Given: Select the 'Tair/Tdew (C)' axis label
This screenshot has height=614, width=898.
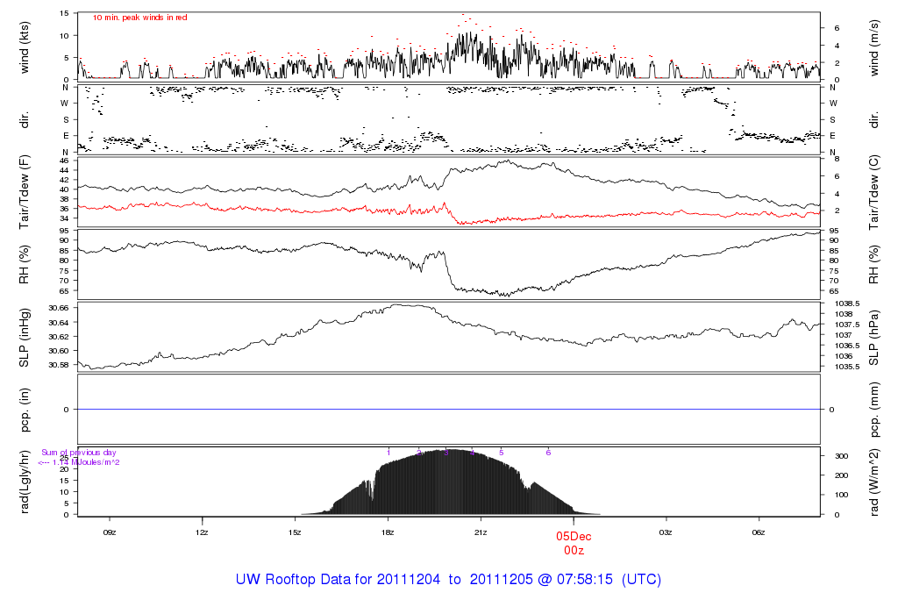Looking at the screenshot, I should coord(874,191).
